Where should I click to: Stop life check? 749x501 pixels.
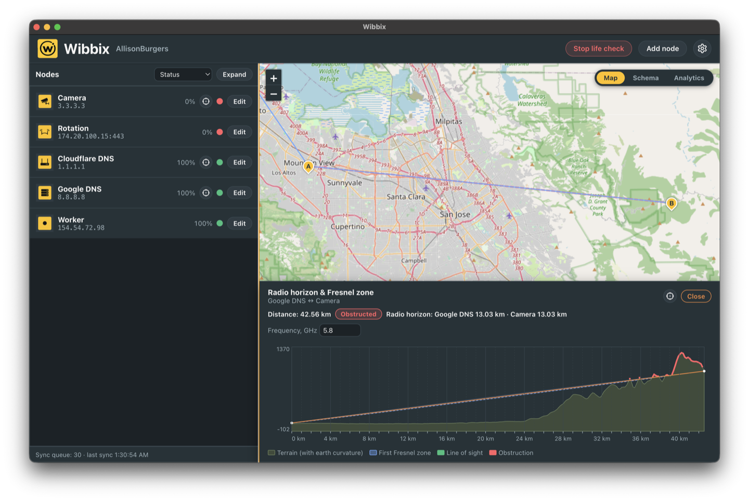[599, 48]
